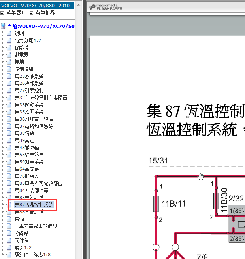The image size is (245, 259).
Task: Click the document icon beside 集23燃油系統
Action: [9, 76]
